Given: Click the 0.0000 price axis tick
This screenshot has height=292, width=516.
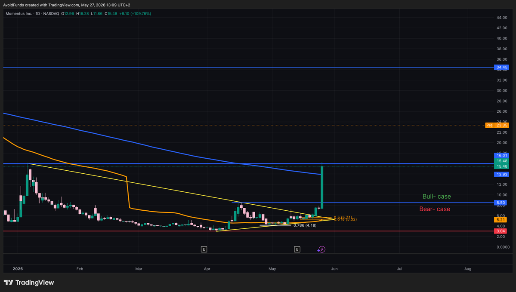Looking at the screenshot, I should pyautogui.click(x=503, y=247).
